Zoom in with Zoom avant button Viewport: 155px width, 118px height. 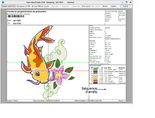(86, 6)
